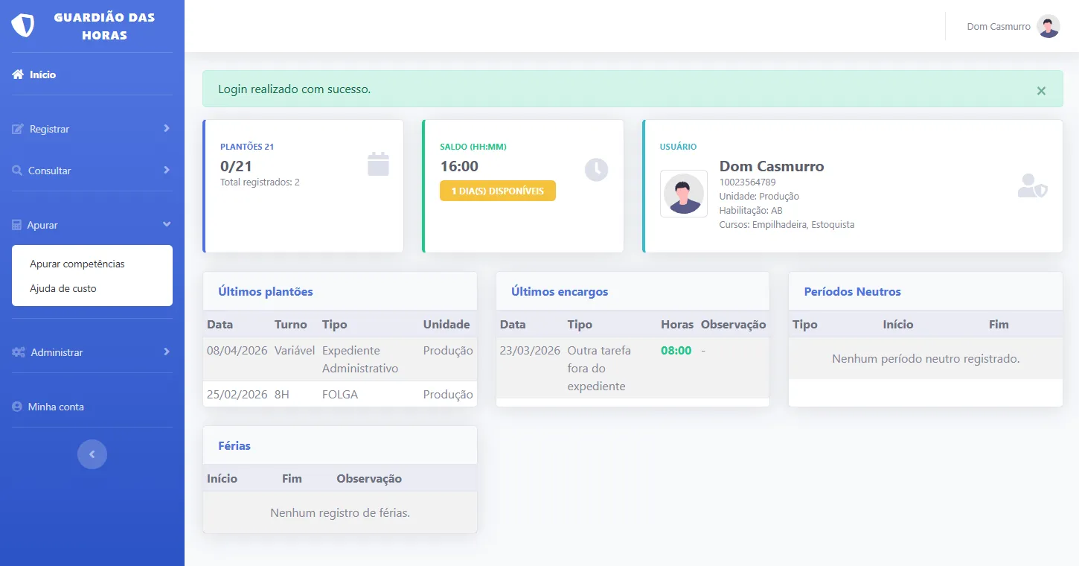Click the 8H shift cell

pos(282,395)
